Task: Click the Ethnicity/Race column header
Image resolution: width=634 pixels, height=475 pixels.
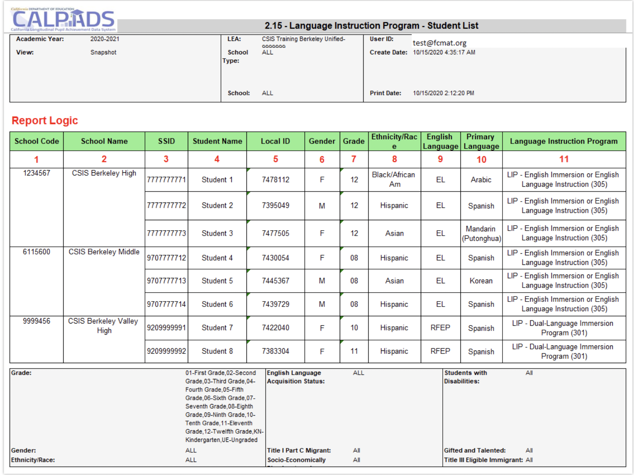Action: point(394,141)
